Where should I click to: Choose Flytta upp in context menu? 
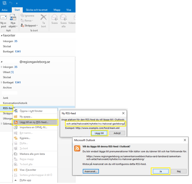[x=25, y=180]
